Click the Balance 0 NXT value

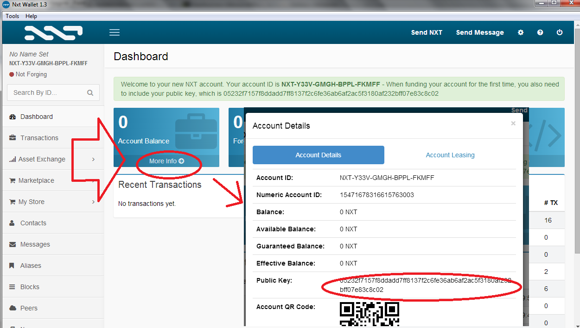(349, 212)
